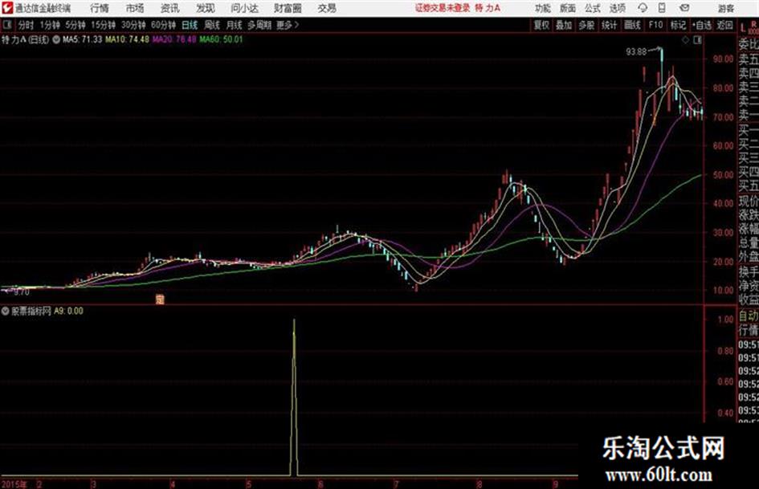759x489 pixels.
Task: Switch to the 15分钟 period tab
Action: pyautogui.click(x=104, y=25)
